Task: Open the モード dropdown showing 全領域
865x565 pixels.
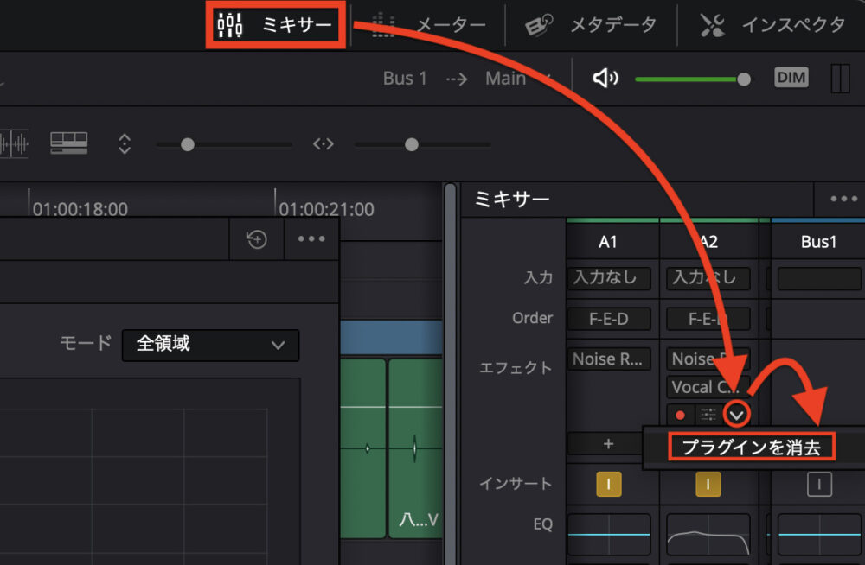Action: point(210,345)
